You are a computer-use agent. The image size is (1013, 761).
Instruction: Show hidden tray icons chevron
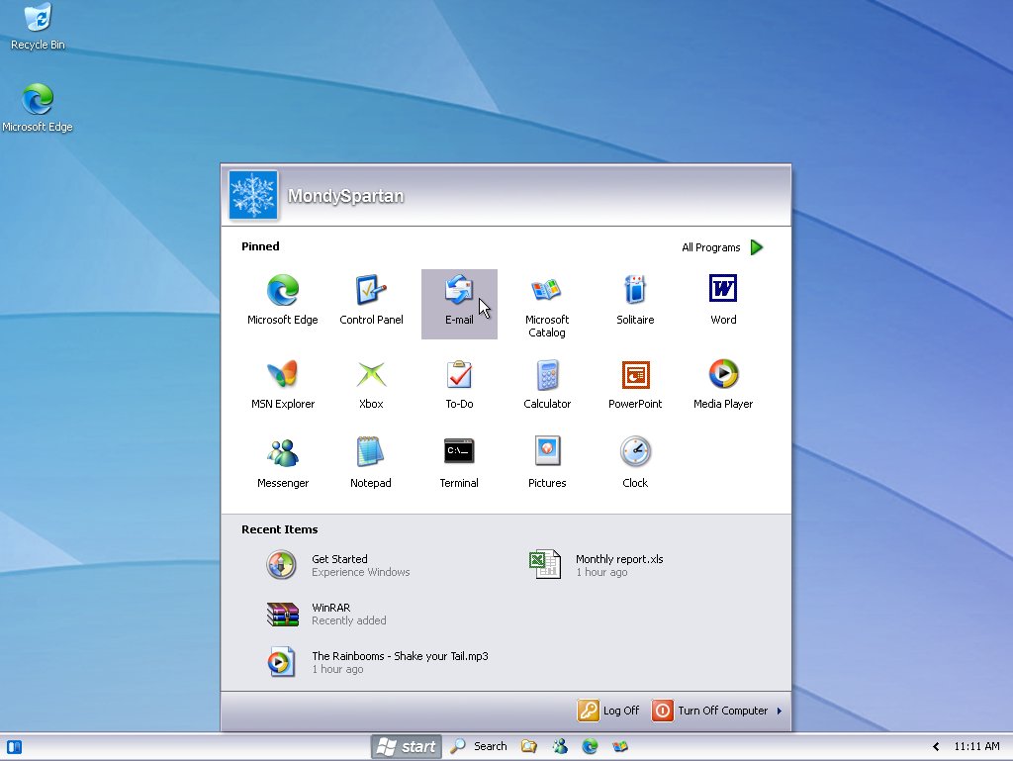[936, 747]
